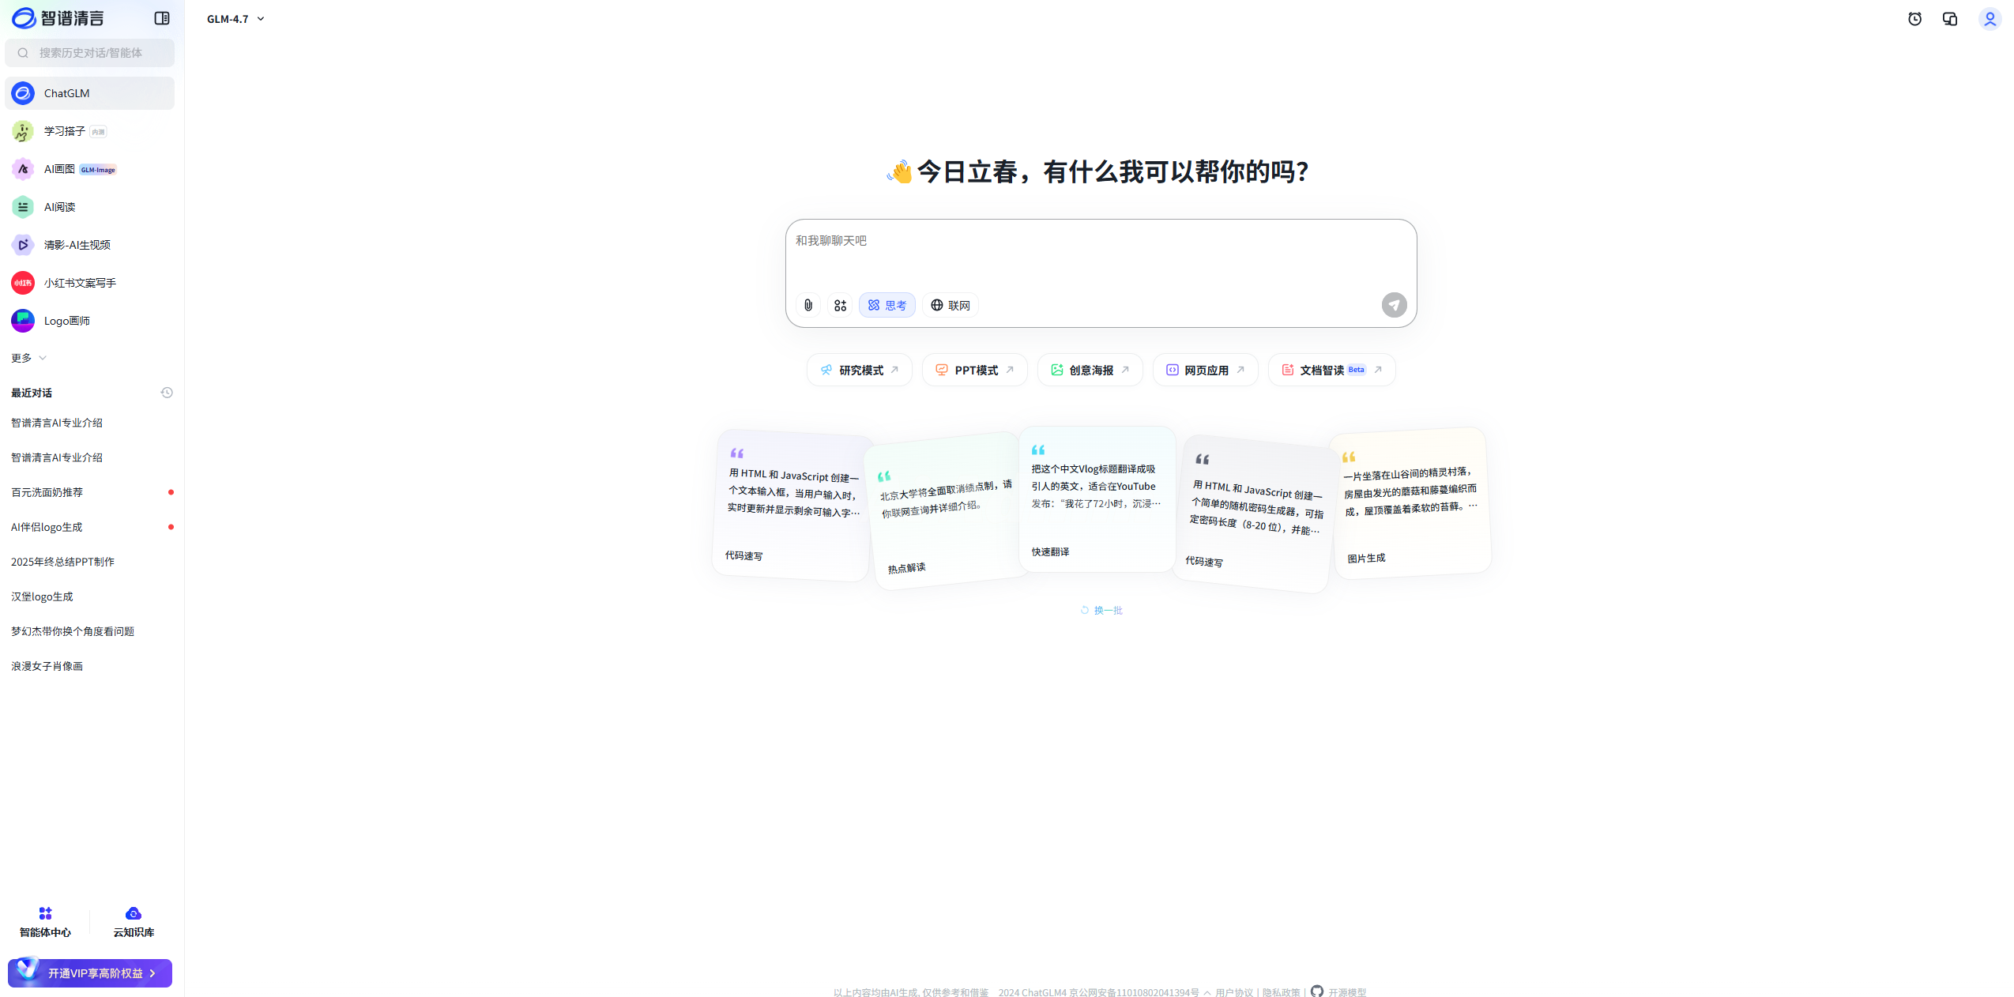Open the agents grid icon in the input box
Image resolution: width=2014 pixels, height=997 pixels.
[x=840, y=305]
